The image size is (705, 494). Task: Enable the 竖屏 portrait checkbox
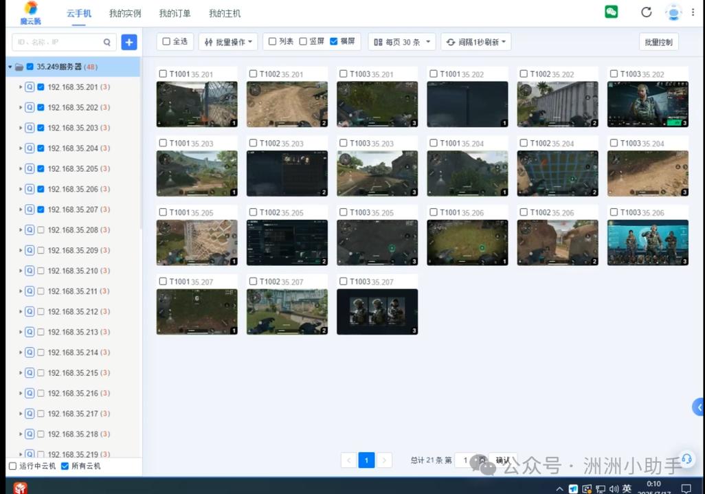coord(303,41)
